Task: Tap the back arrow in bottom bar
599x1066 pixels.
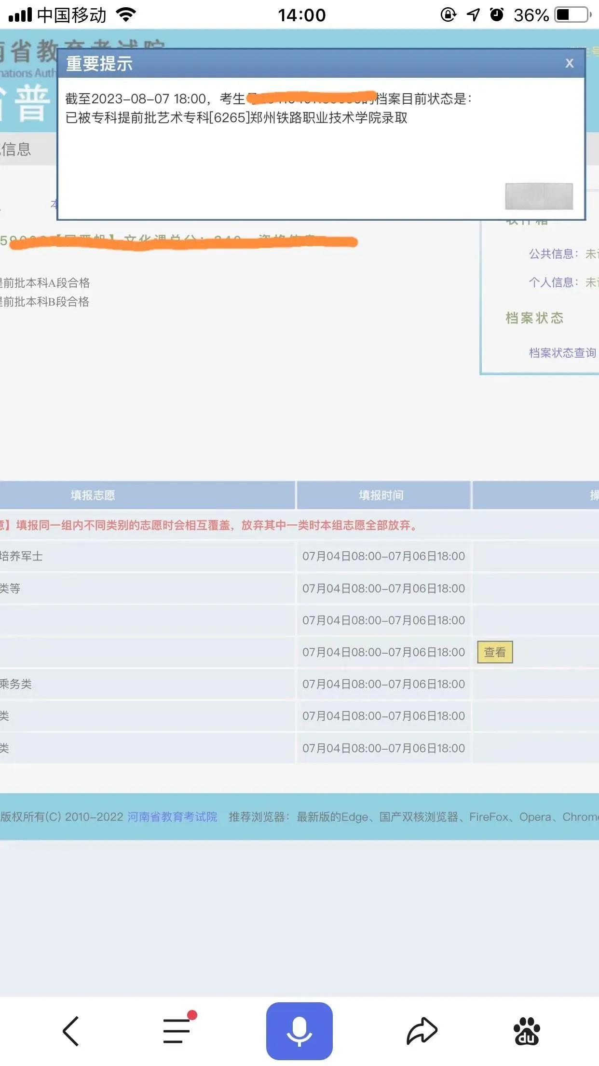Action: pyautogui.click(x=71, y=1031)
